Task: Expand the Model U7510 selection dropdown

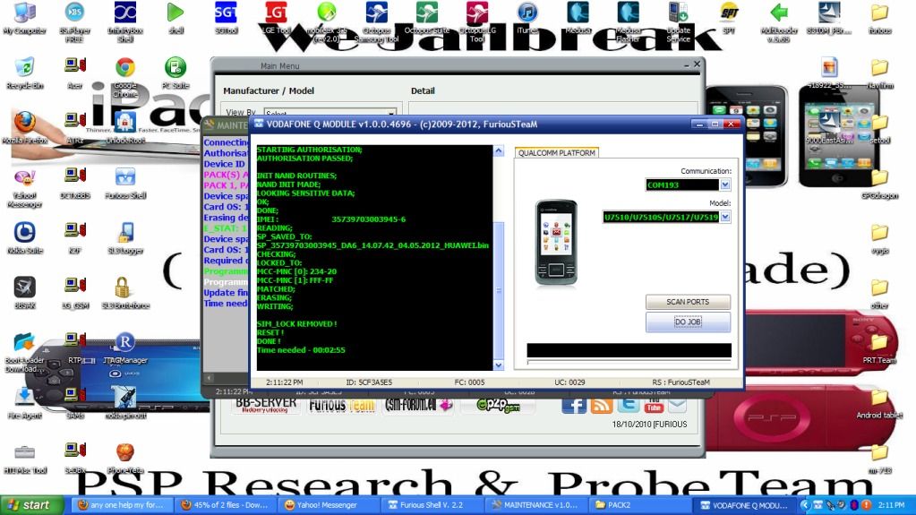Action: pyautogui.click(x=725, y=217)
